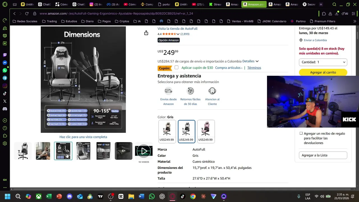359x202 pixels.
Task: Open the Estudios bookmark folder
Action: tap(69, 21)
